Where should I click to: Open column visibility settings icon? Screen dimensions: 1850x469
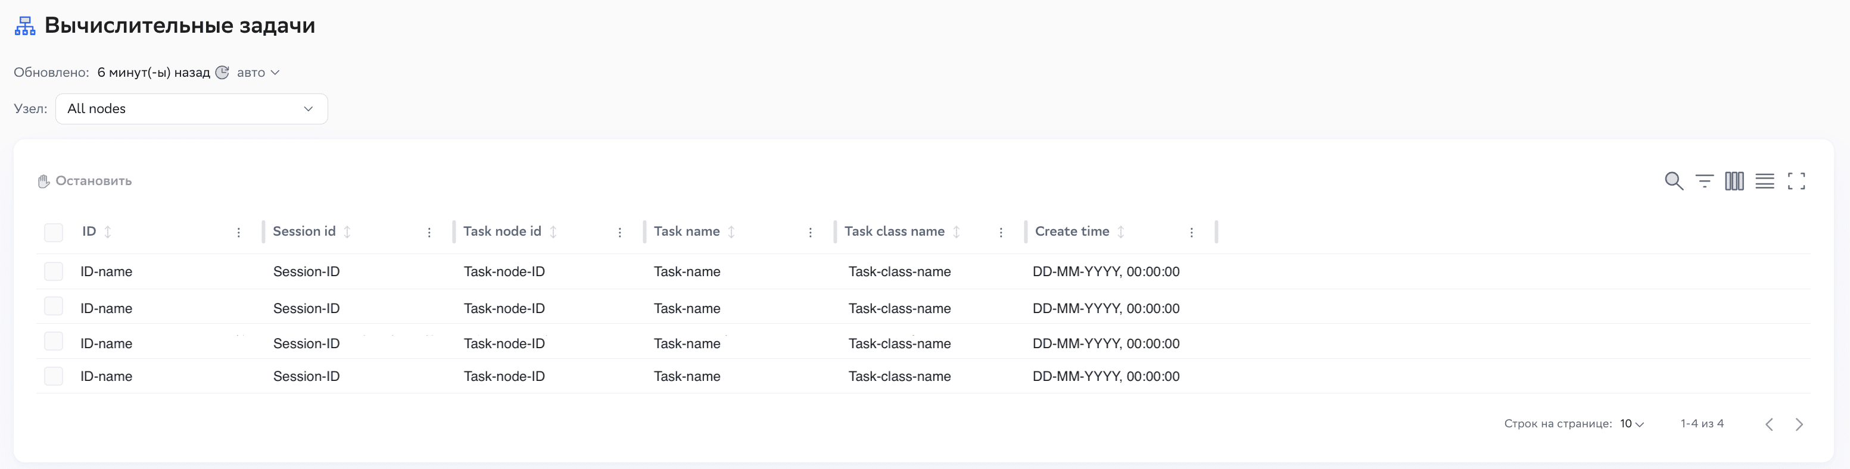[x=1734, y=181]
